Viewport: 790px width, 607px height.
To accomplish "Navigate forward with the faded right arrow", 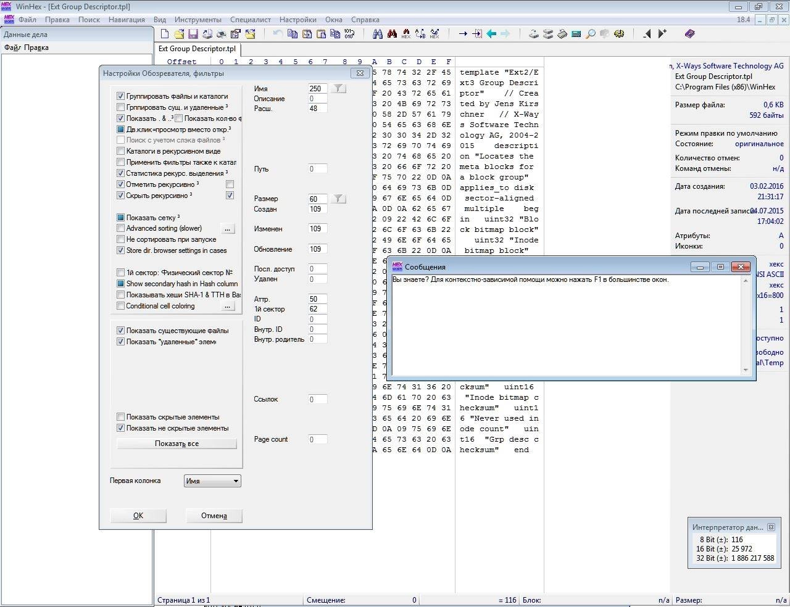I will (x=505, y=34).
